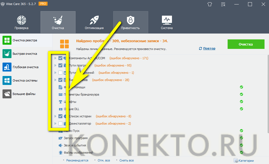Image resolution: width=269 pixels, height=164 pixels.
Task: Select Большие файлы in the sidebar
Action: [x=26, y=94]
